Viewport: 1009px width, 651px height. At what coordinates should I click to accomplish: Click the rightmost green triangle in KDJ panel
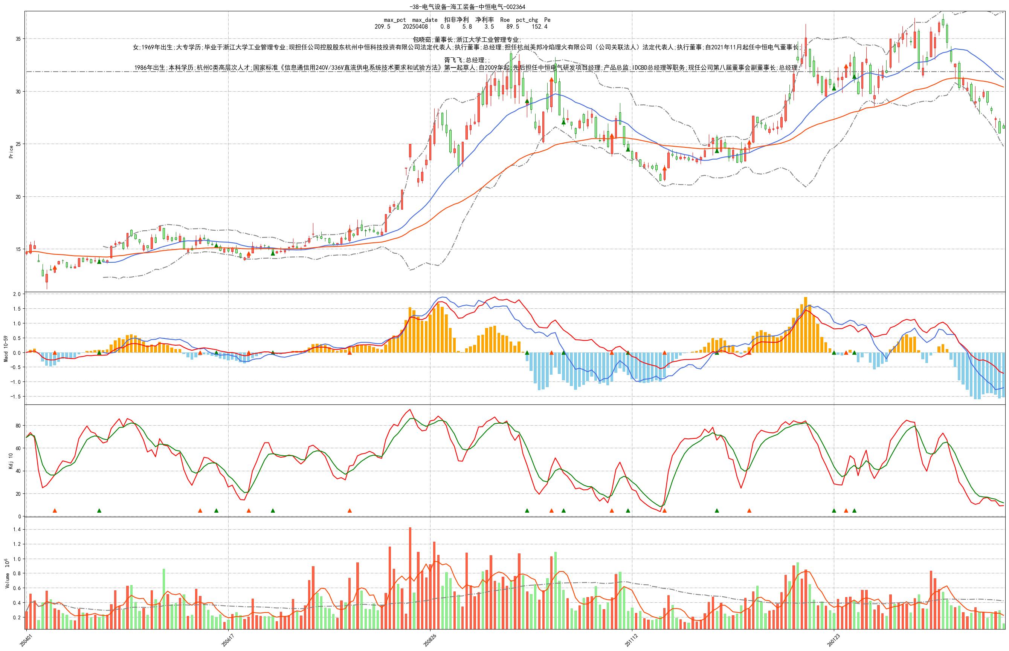click(854, 511)
